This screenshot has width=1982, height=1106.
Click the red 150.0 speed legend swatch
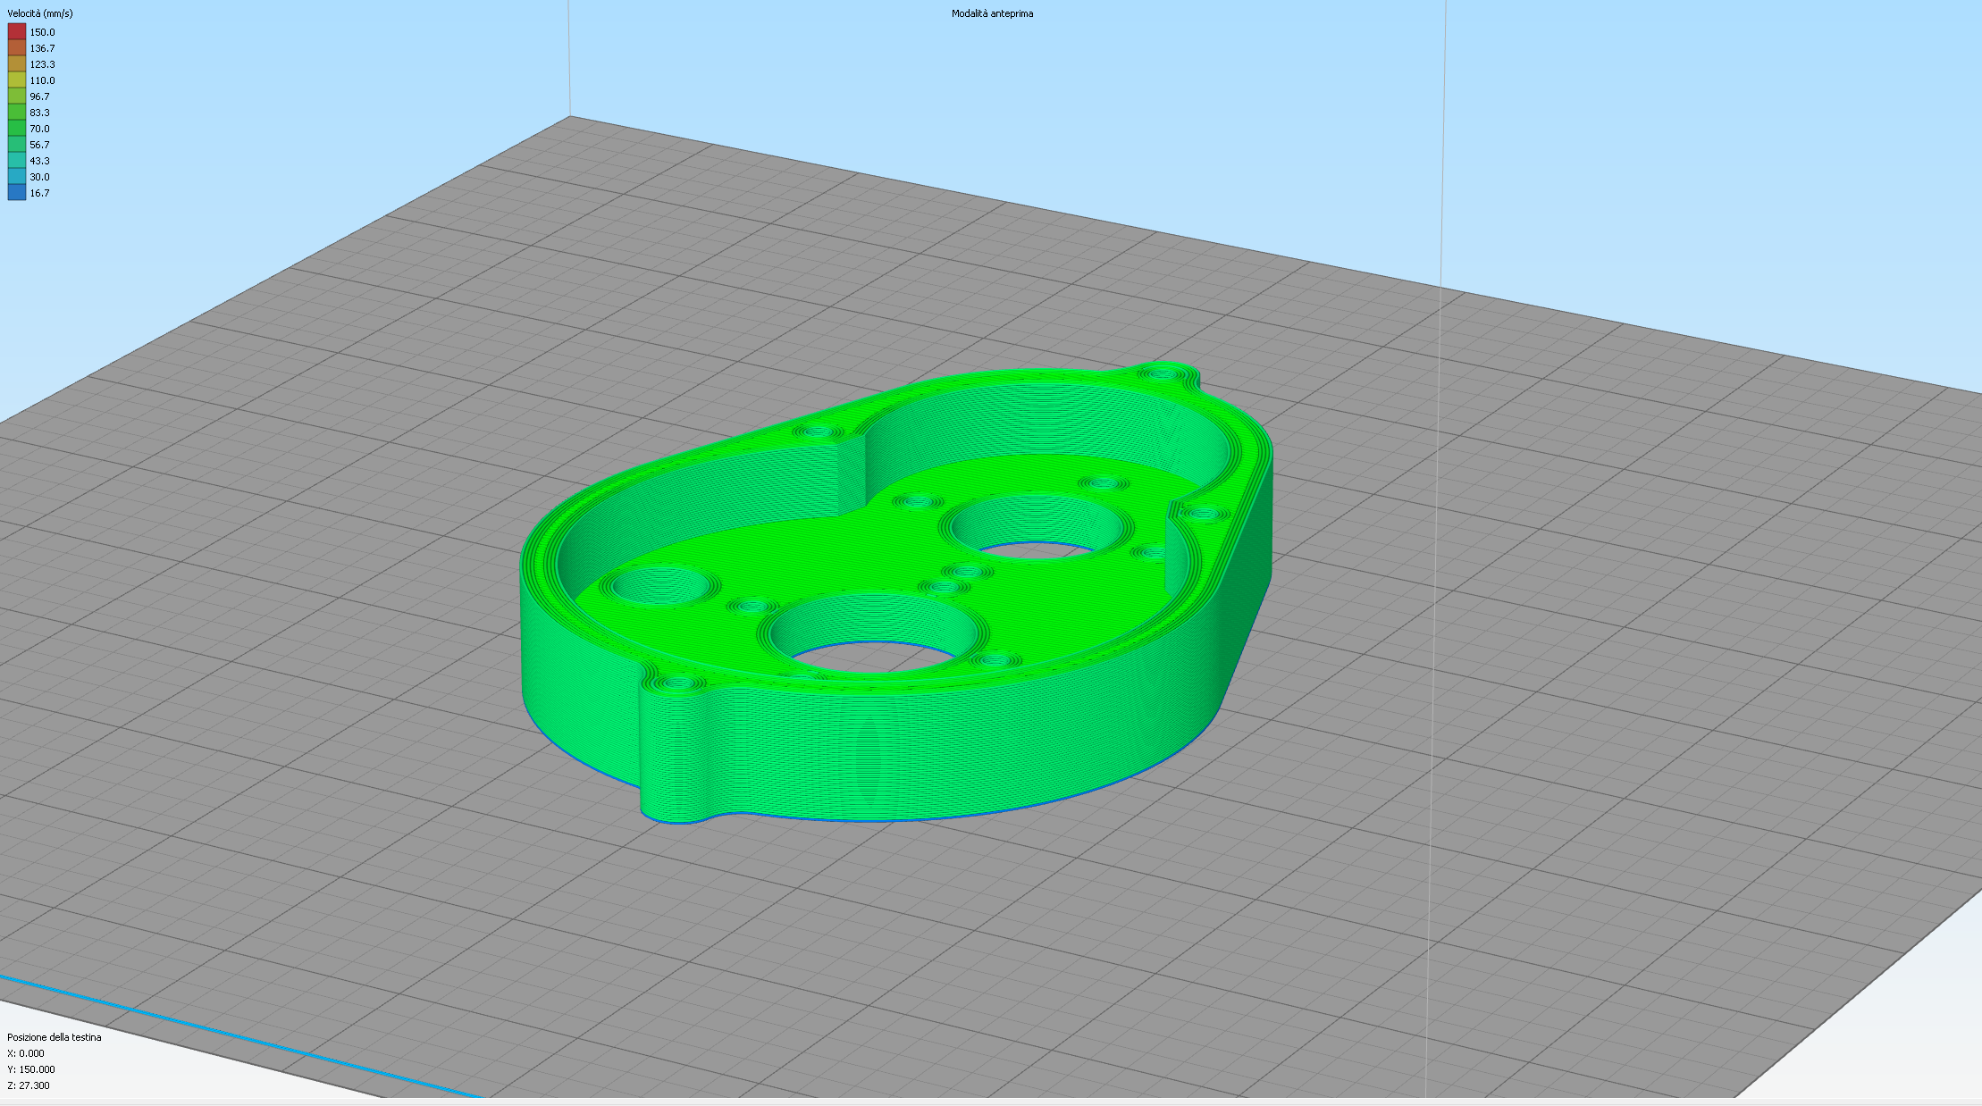[17, 32]
